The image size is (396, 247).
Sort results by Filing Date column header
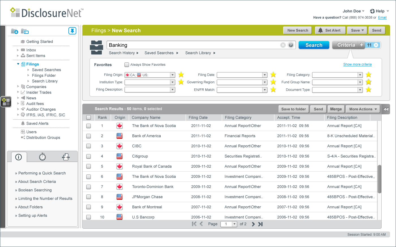[x=198, y=117]
